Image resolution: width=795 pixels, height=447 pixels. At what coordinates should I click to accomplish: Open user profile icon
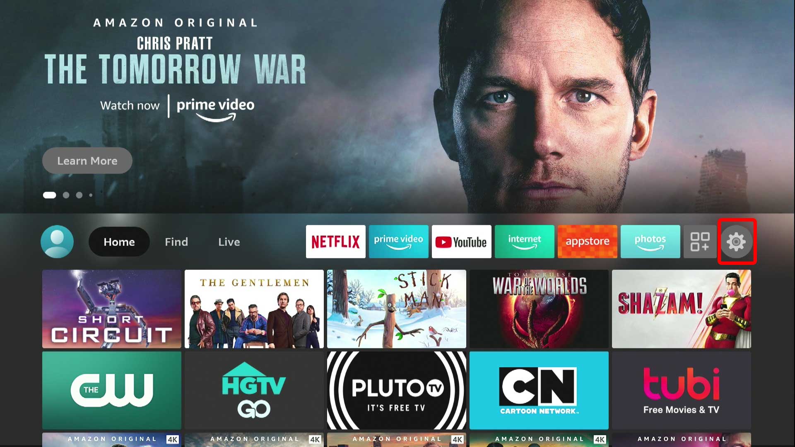coord(57,241)
